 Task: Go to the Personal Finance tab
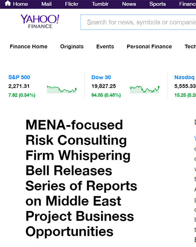click(149, 47)
